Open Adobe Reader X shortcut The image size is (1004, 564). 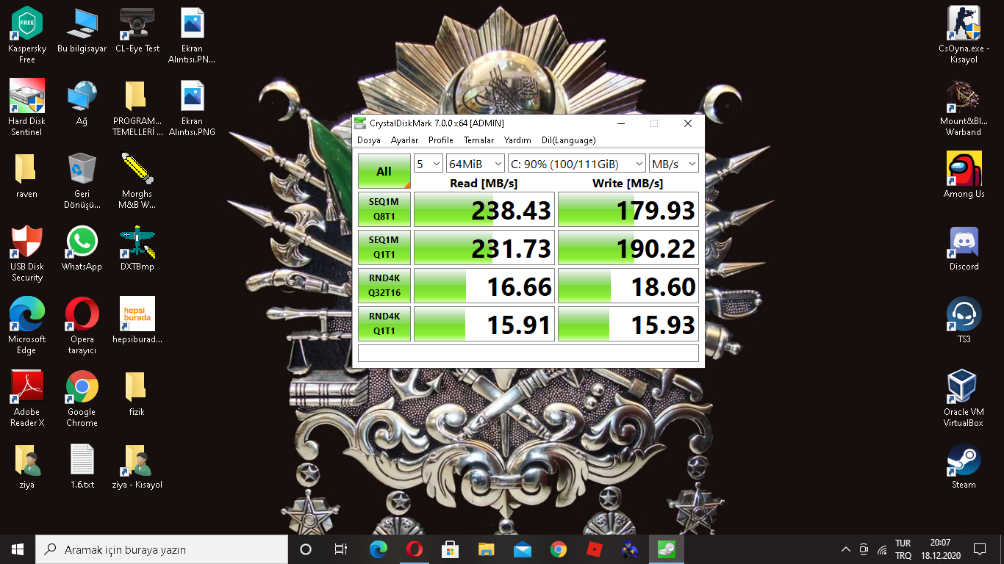coord(27,399)
